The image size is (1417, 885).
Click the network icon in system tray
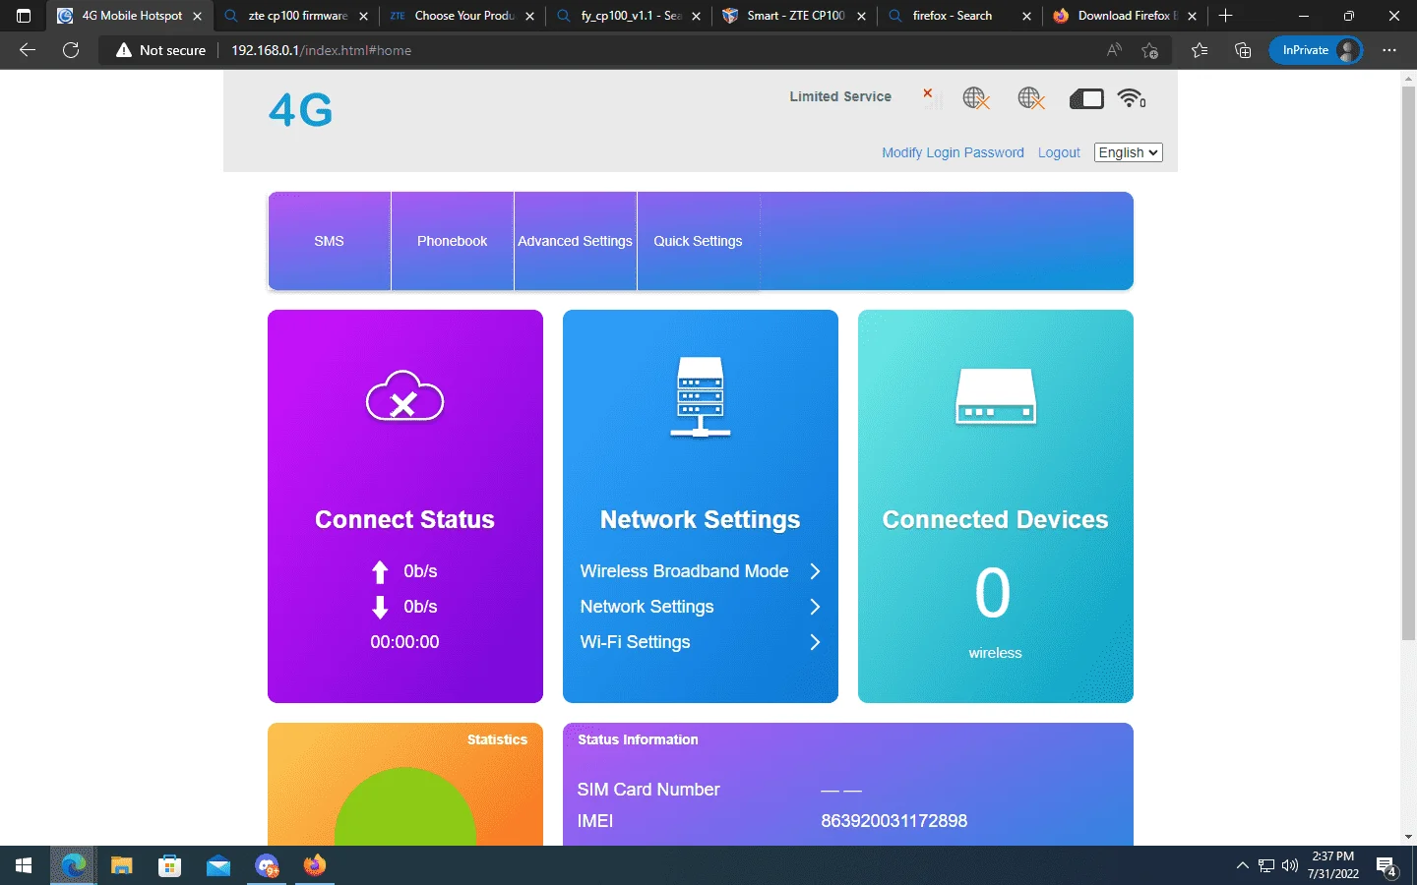[x=1266, y=865]
